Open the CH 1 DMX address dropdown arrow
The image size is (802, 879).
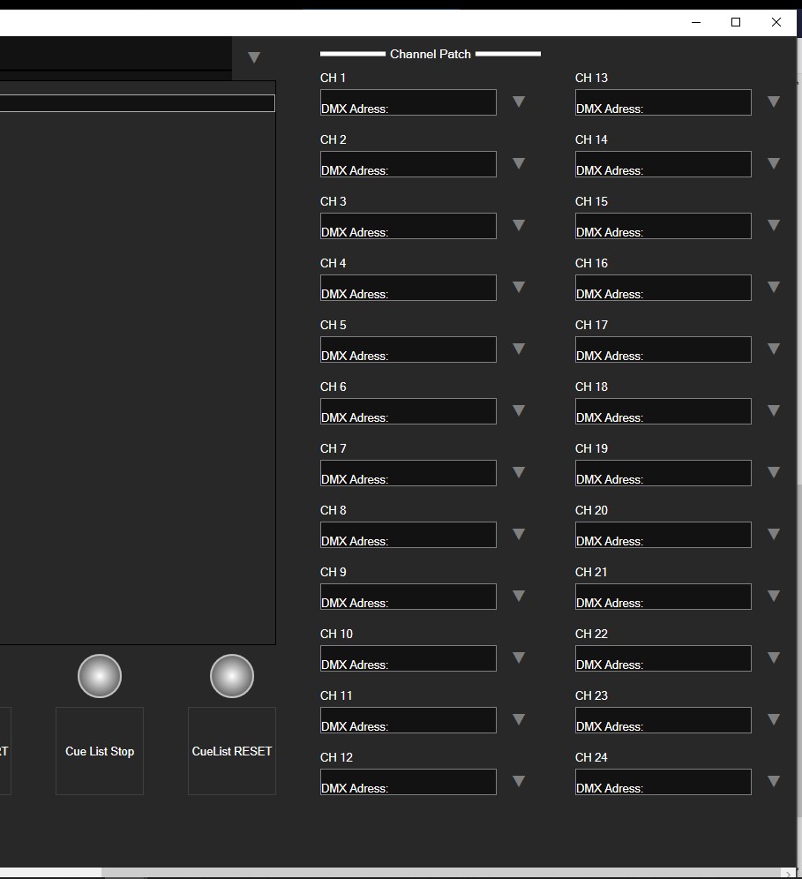tap(519, 102)
